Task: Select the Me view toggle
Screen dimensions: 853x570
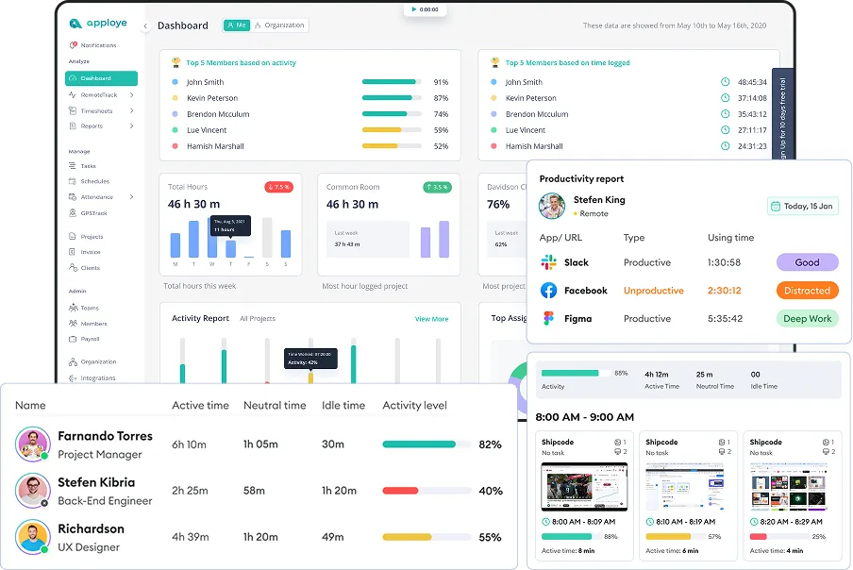Action: pos(235,25)
